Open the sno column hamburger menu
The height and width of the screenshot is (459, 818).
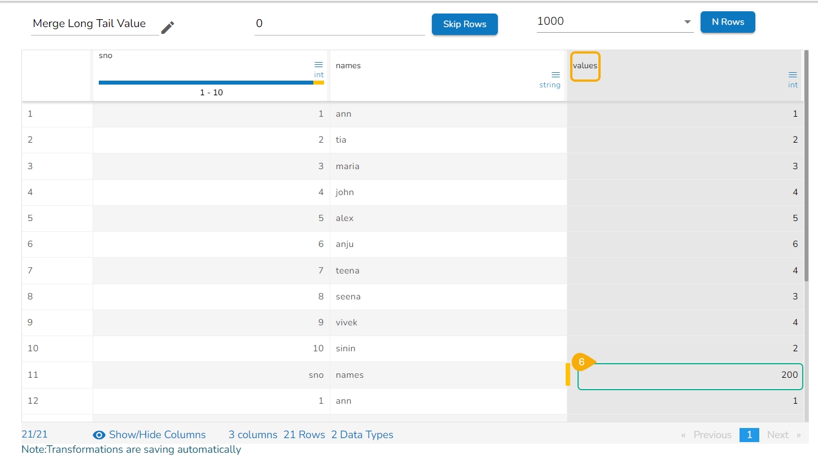click(x=318, y=65)
